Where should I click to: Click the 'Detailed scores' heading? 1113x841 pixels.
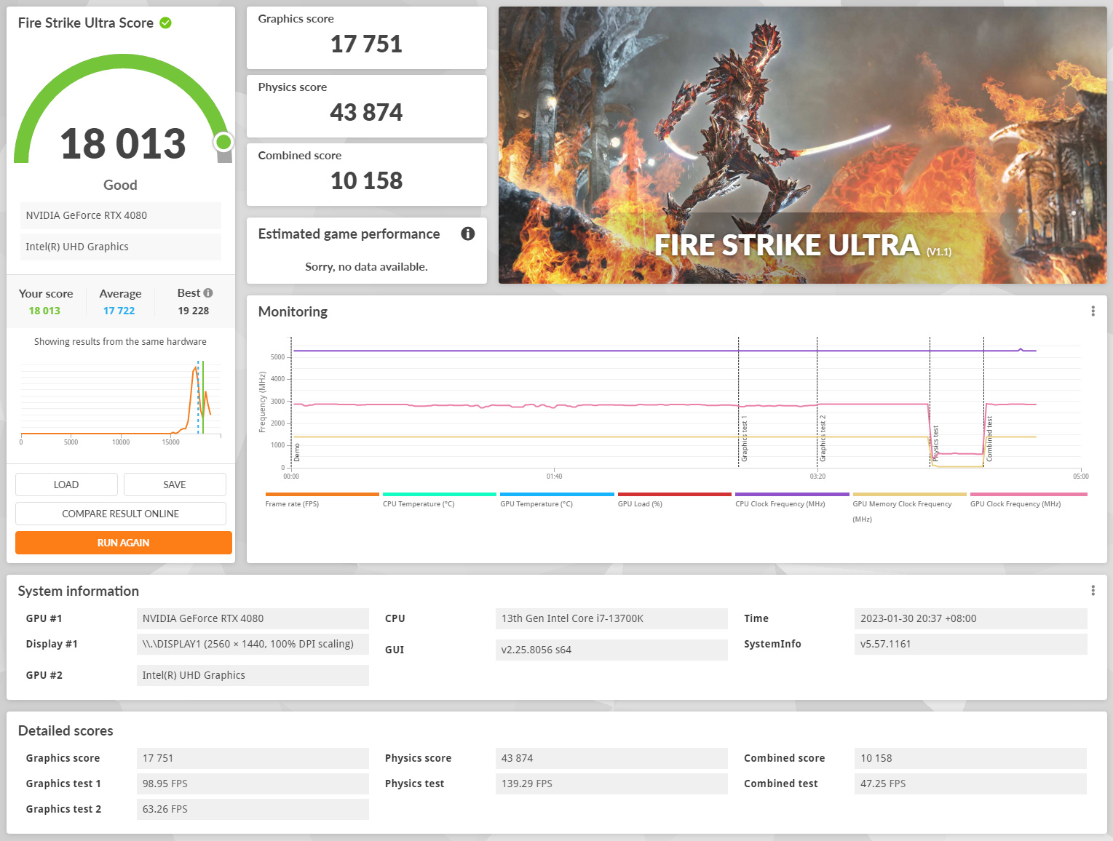pyautogui.click(x=66, y=730)
